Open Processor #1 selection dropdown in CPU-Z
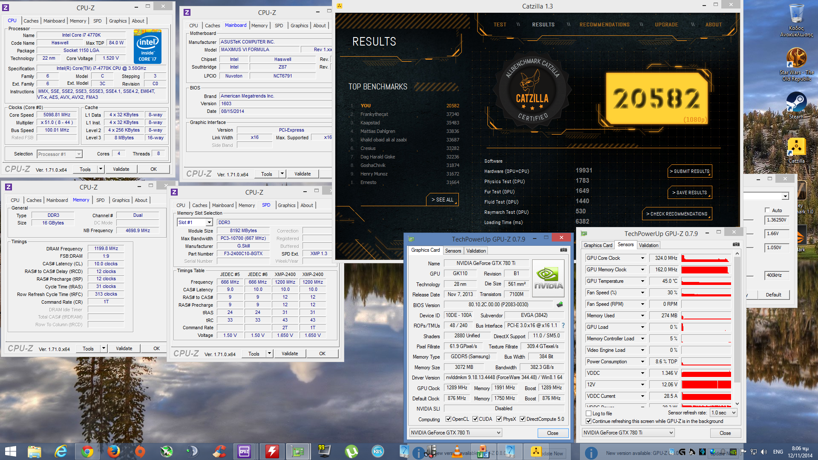Screen dimensions: 818x460 click(x=60, y=154)
